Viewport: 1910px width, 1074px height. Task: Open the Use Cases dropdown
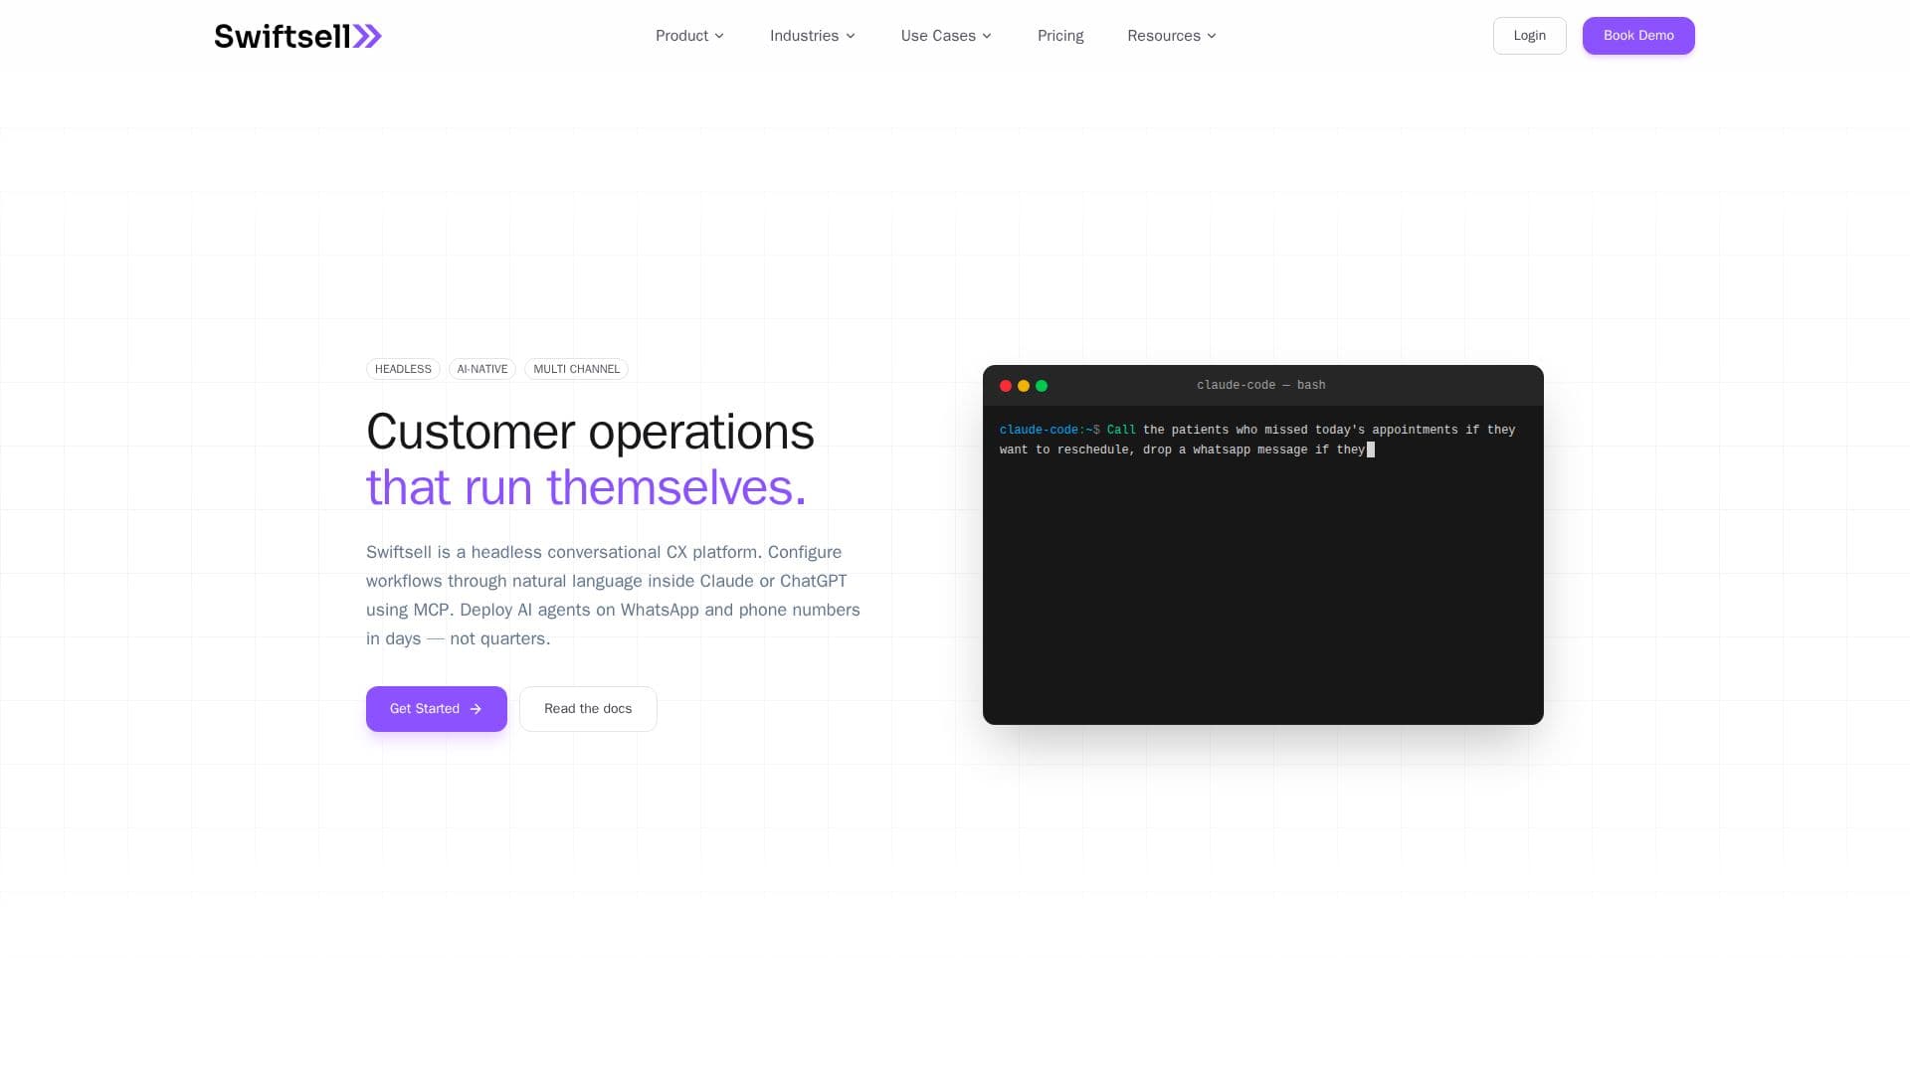946,36
